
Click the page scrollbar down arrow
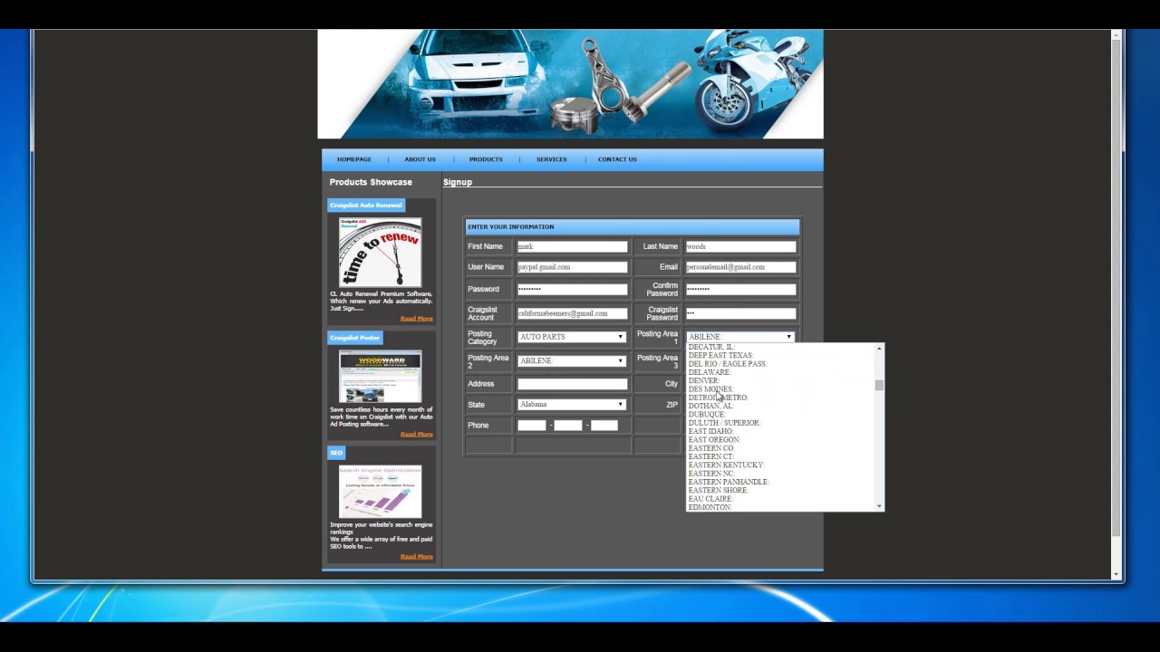coord(1116,574)
